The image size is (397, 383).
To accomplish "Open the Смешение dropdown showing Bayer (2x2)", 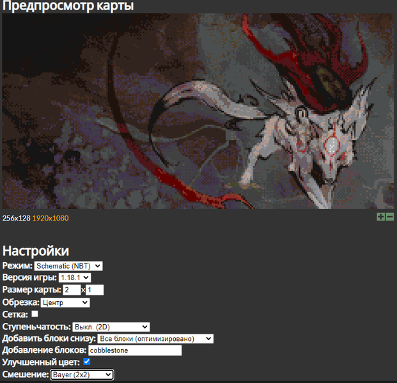I will click(x=82, y=375).
